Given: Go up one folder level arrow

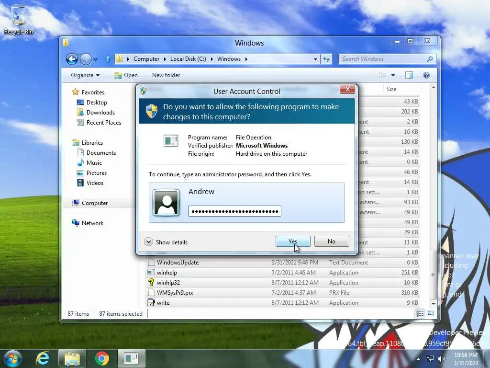Looking at the screenshot, I should coord(108,59).
